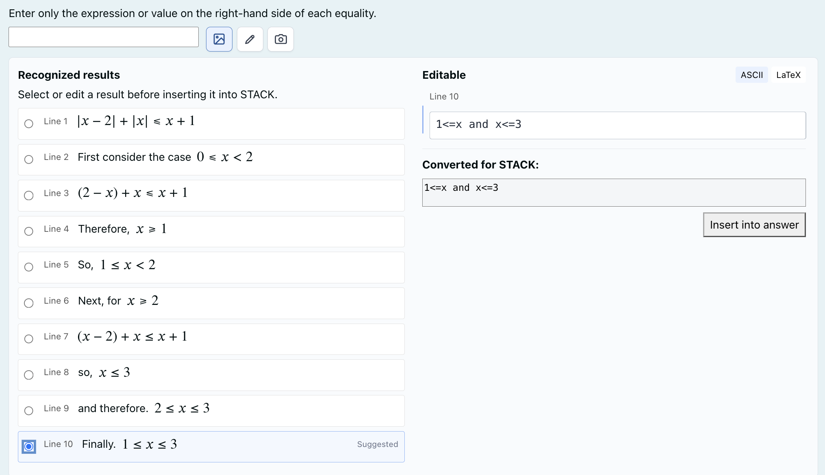Click the Editable Line 10 text field
This screenshot has height=475, width=825.
tap(618, 125)
